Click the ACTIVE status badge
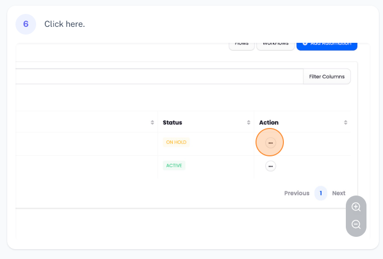 174,166
